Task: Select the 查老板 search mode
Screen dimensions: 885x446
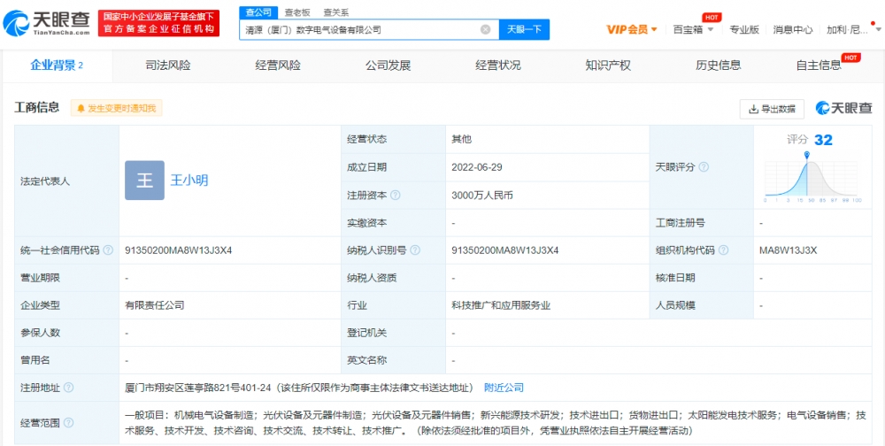Action: coord(297,12)
